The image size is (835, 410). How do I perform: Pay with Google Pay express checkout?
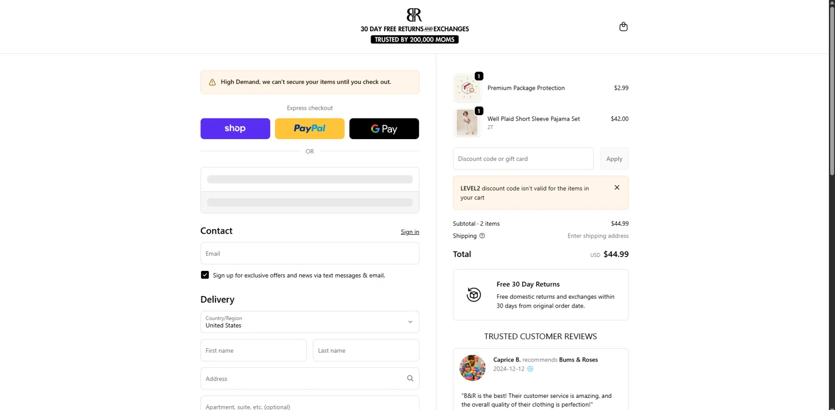[x=384, y=129]
